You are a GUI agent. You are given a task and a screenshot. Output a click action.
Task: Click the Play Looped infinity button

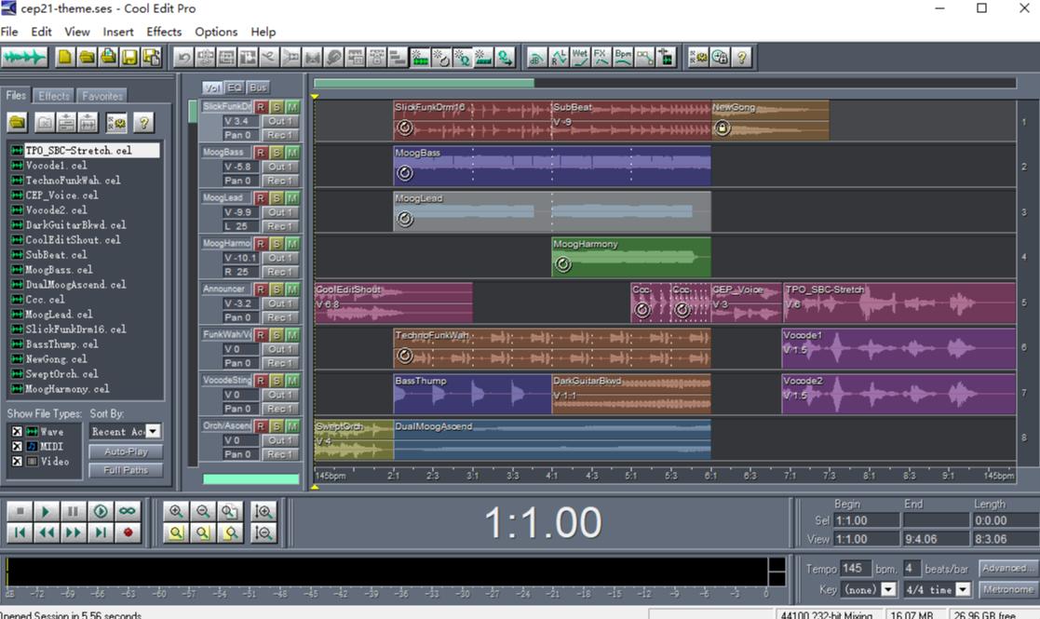(128, 511)
